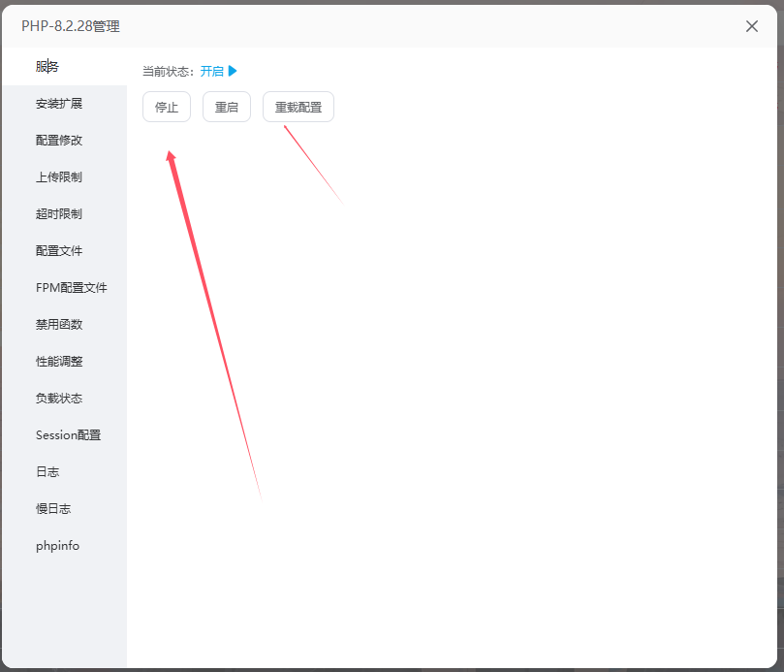Click the 停止 button to stop PHP
784x672 pixels.
167,107
